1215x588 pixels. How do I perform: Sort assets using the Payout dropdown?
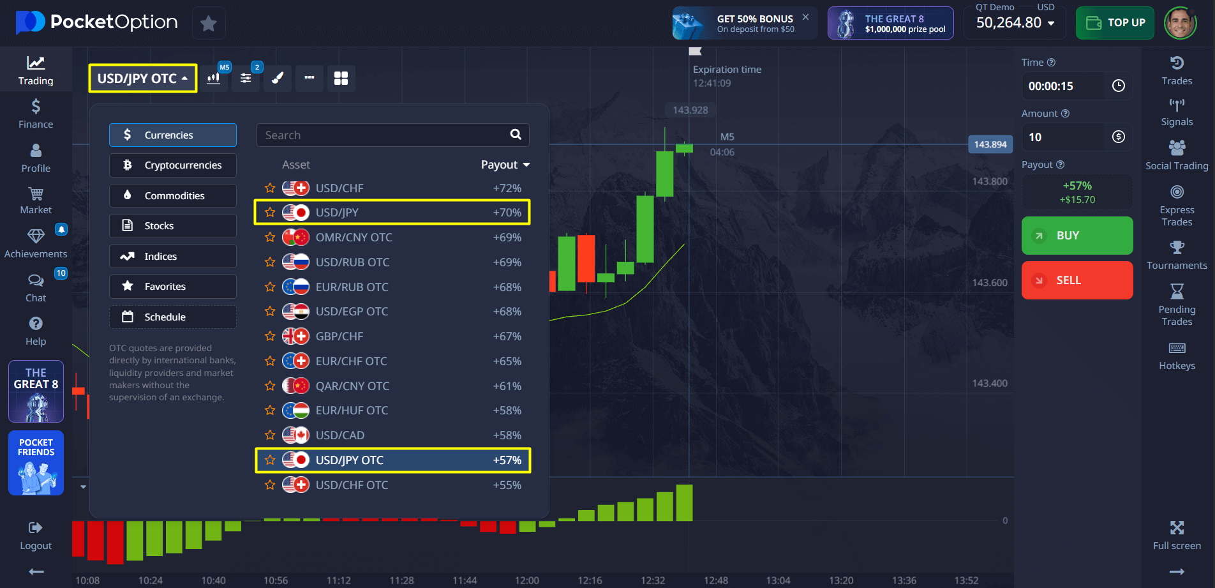click(505, 165)
